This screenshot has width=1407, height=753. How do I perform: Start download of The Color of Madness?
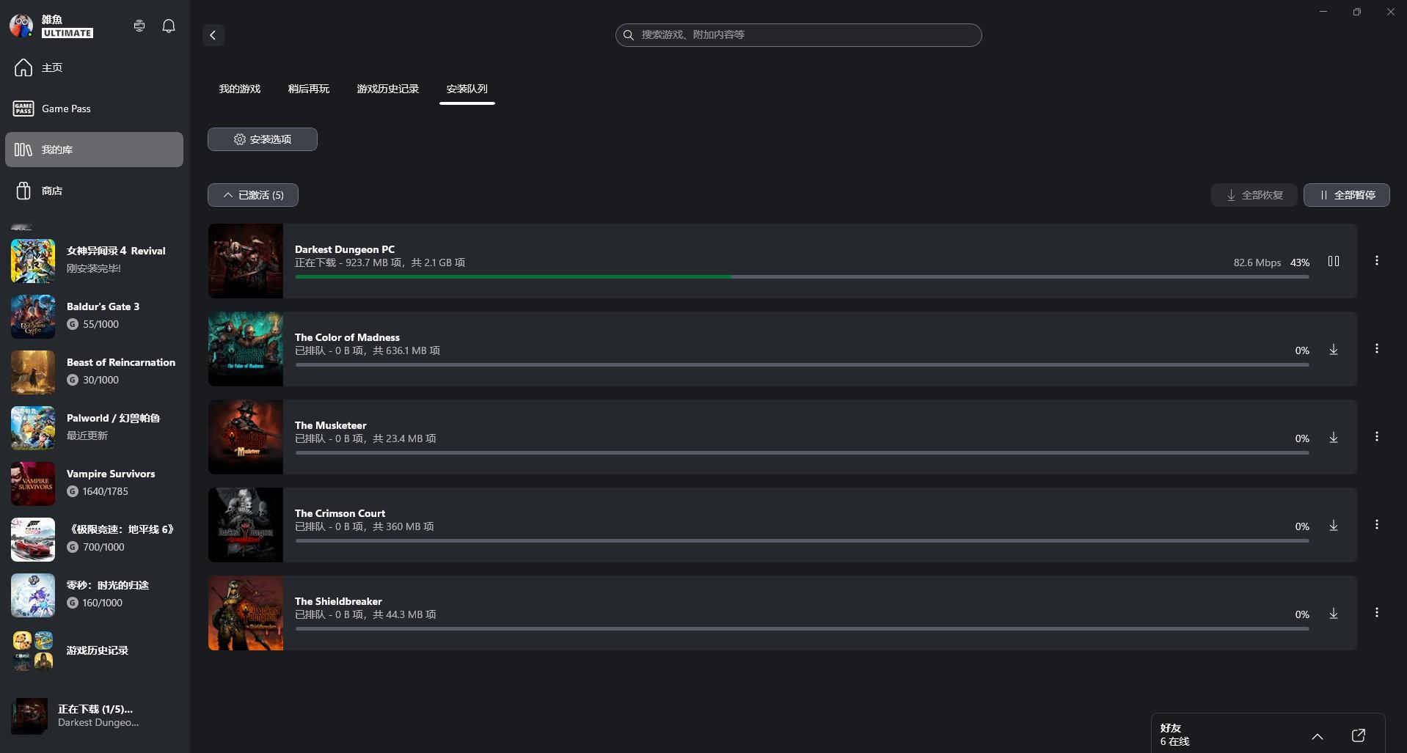click(1334, 349)
